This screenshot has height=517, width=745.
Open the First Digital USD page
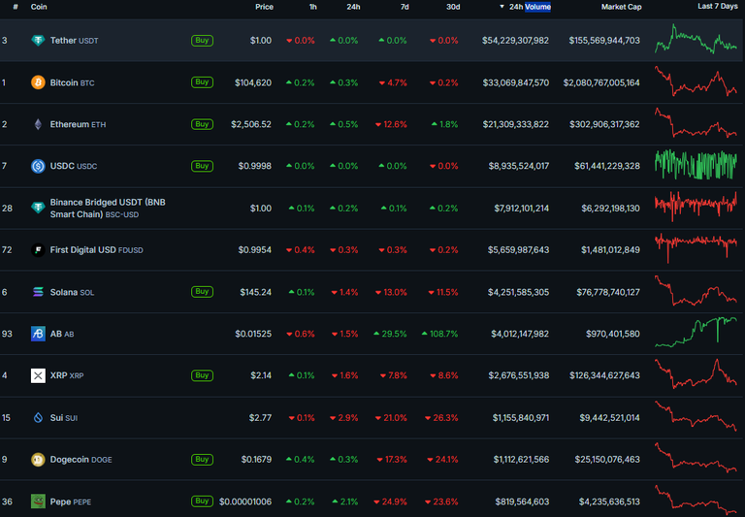pos(96,250)
